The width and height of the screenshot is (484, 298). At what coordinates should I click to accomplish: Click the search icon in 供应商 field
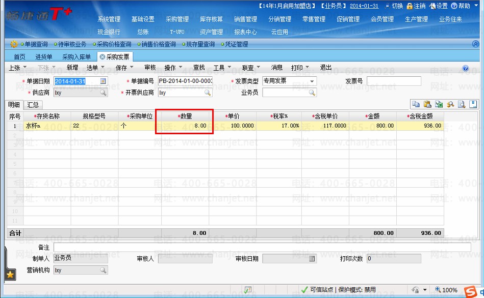103,93
